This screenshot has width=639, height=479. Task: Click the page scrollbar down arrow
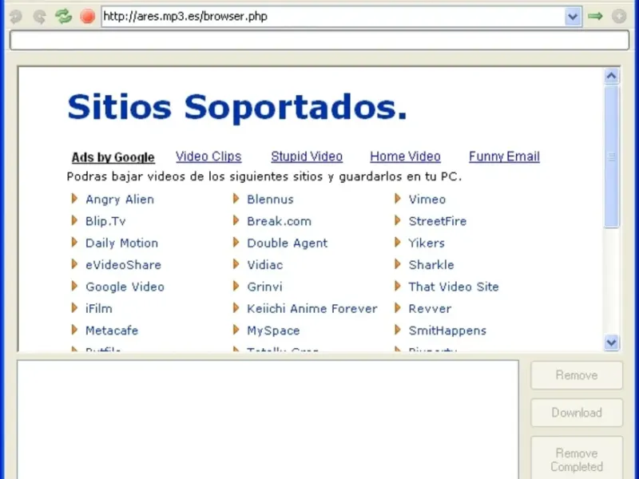(x=611, y=342)
